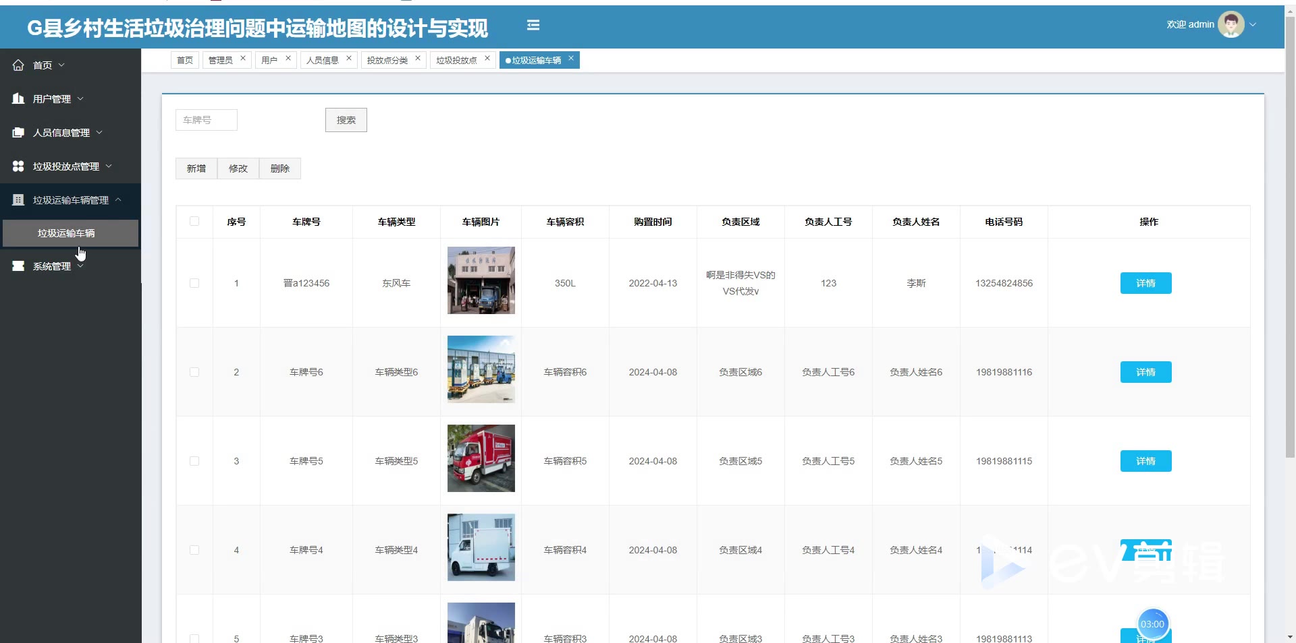Viewport: 1296px width, 643px height.
Task: Click the 垃圾投放点管理 sidebar icon
Action: point(18,166)
